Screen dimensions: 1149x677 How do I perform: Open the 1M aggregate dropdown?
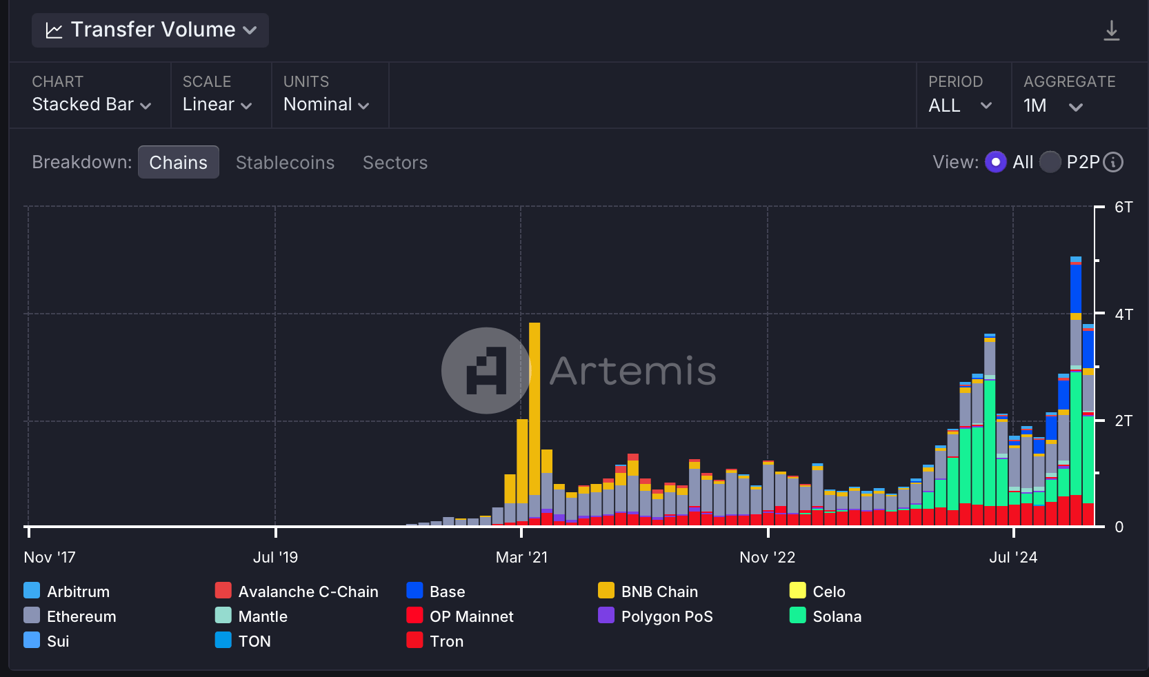pos(1053,105)
